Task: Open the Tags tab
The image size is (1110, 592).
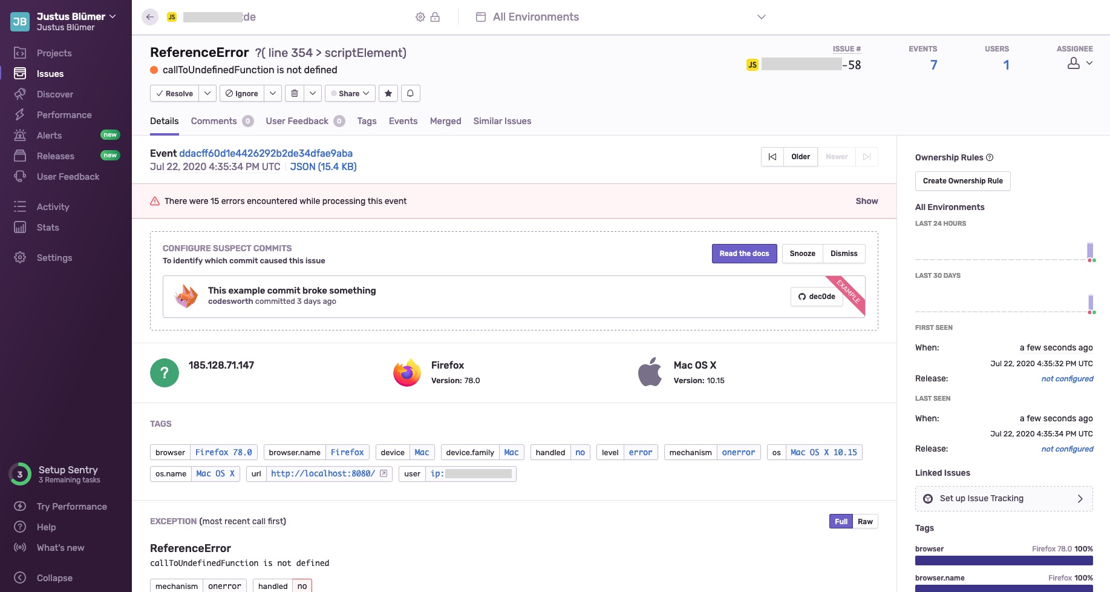Action: [367, 121]
